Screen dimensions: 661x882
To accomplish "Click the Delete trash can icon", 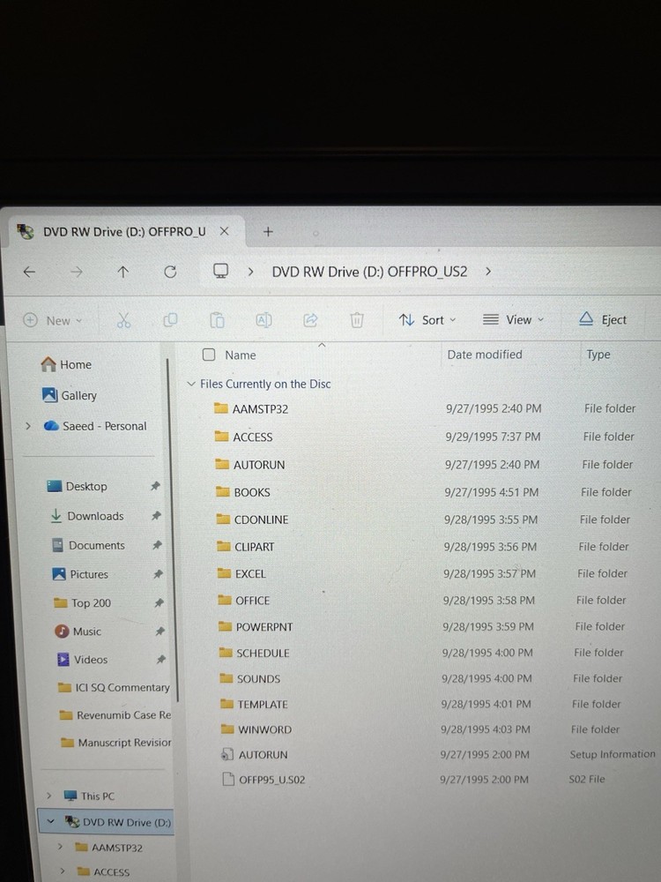I will [x=356, y=320].
